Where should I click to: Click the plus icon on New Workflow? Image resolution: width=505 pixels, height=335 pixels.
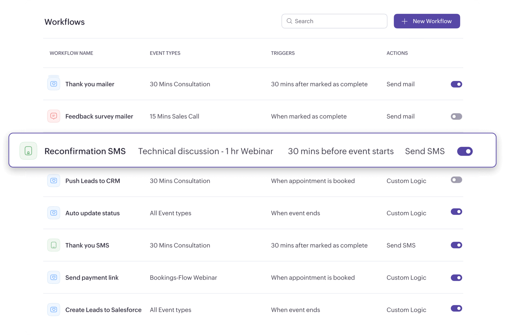click(405, 21)
